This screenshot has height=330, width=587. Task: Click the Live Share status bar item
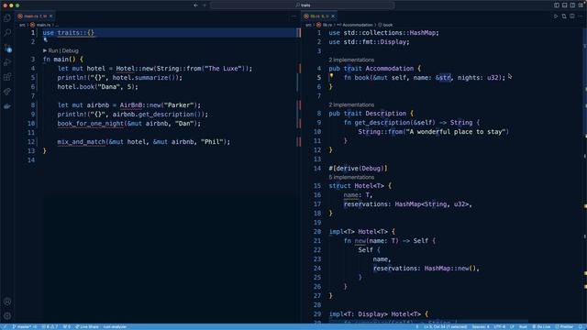coord(87,326)
